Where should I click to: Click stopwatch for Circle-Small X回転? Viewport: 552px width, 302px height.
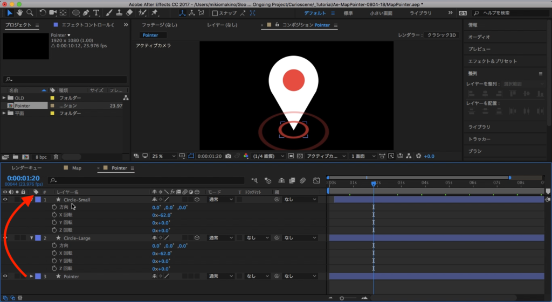(54, 215)
